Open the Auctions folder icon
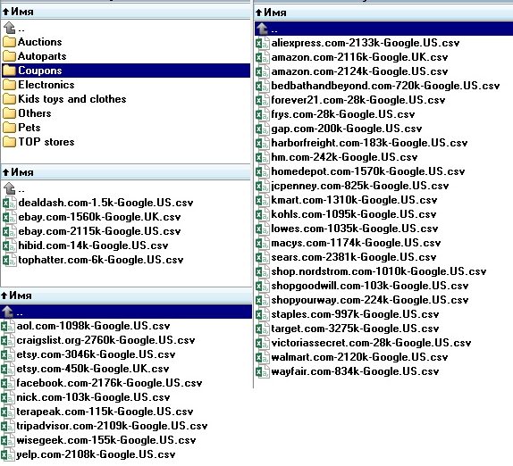Viewport: 513px width, 466px height. coord(9,42)
